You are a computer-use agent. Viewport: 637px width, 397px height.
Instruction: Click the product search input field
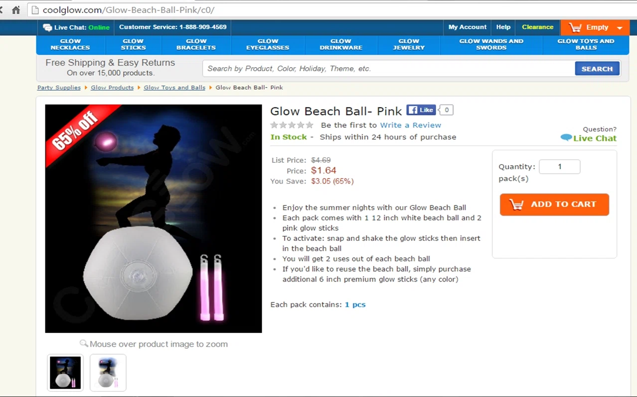coord(389,69)
